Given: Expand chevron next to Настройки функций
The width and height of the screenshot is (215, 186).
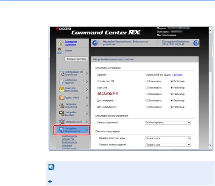Looking at the screenshot, I should click(87, 114).
